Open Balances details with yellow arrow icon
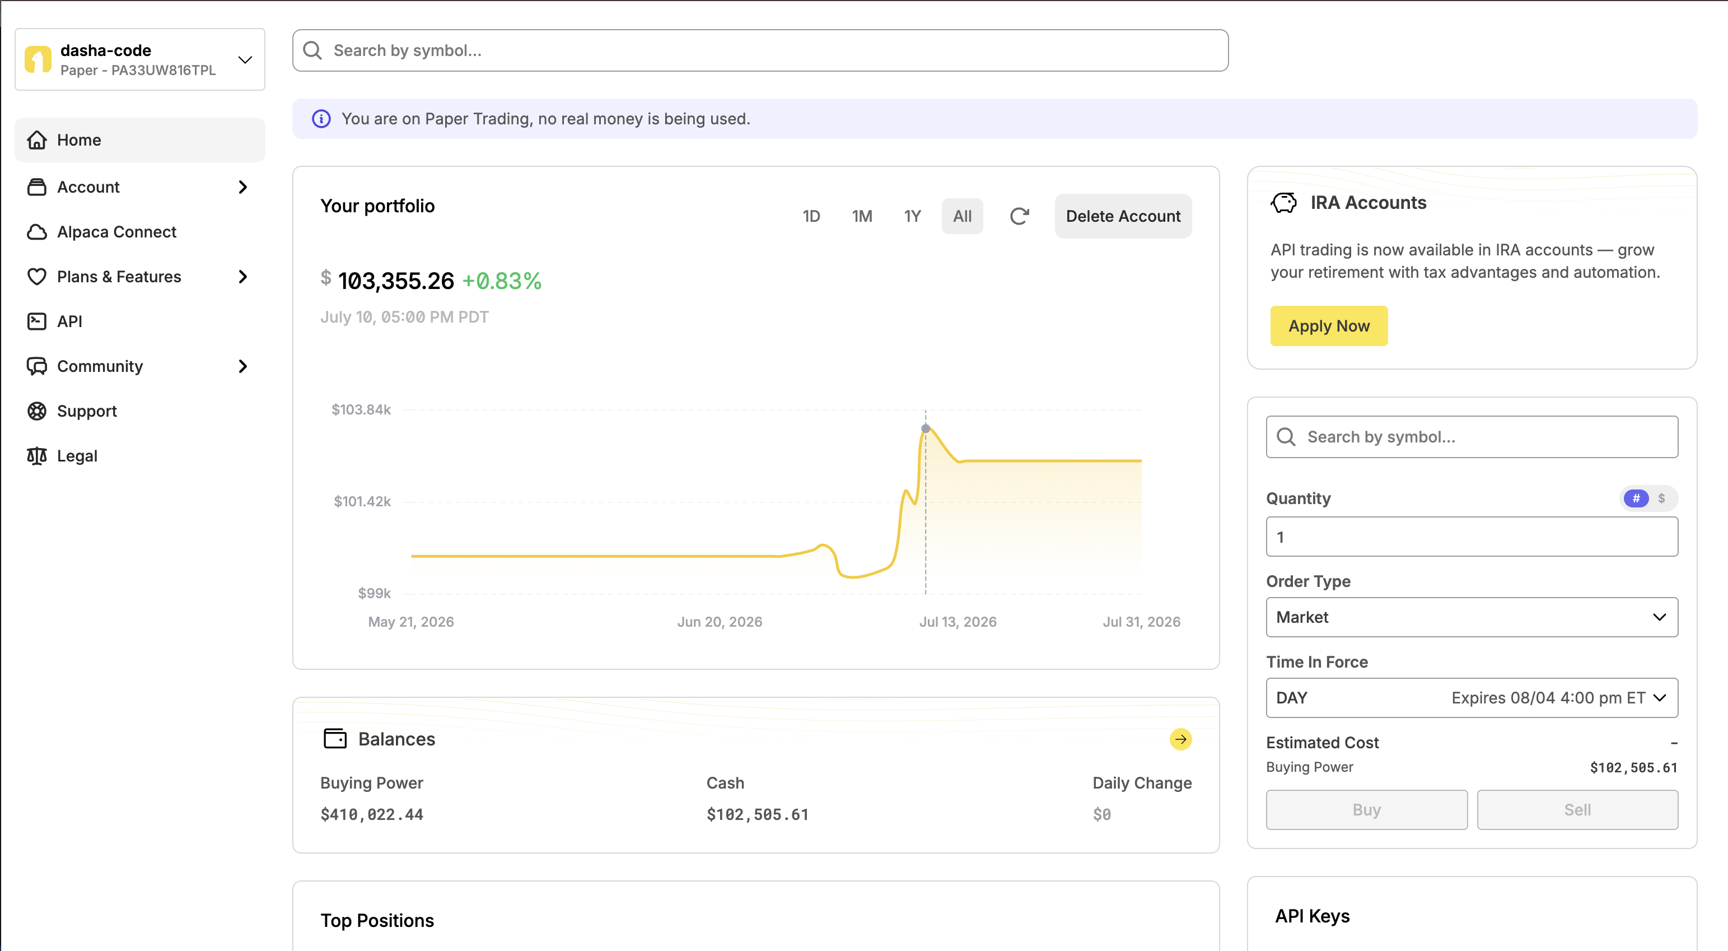 [x=1180, y=739]
